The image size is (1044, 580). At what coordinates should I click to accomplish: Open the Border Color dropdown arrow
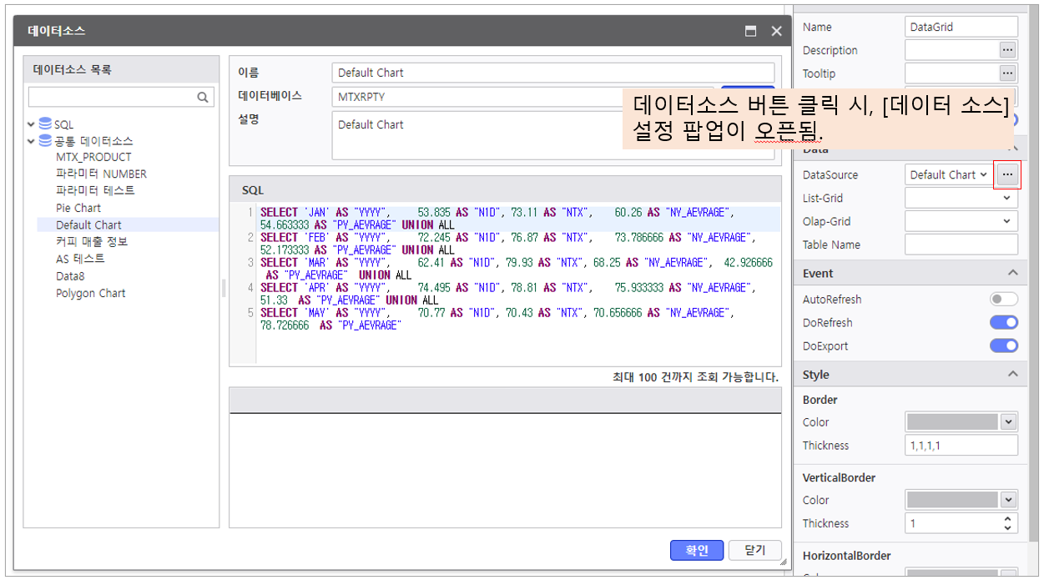point(1008,422)
